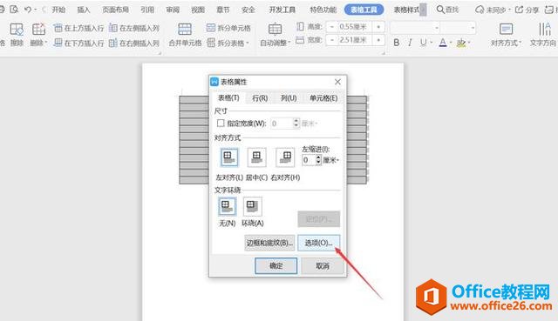Increase row 高度 with plus button

[378, 27]
